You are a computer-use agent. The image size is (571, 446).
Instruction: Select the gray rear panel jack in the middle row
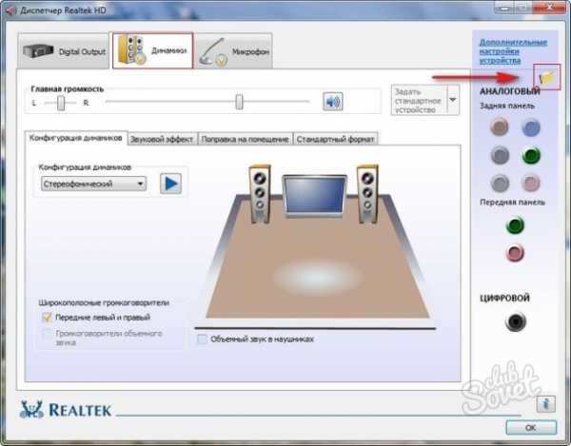click(500, 155)
